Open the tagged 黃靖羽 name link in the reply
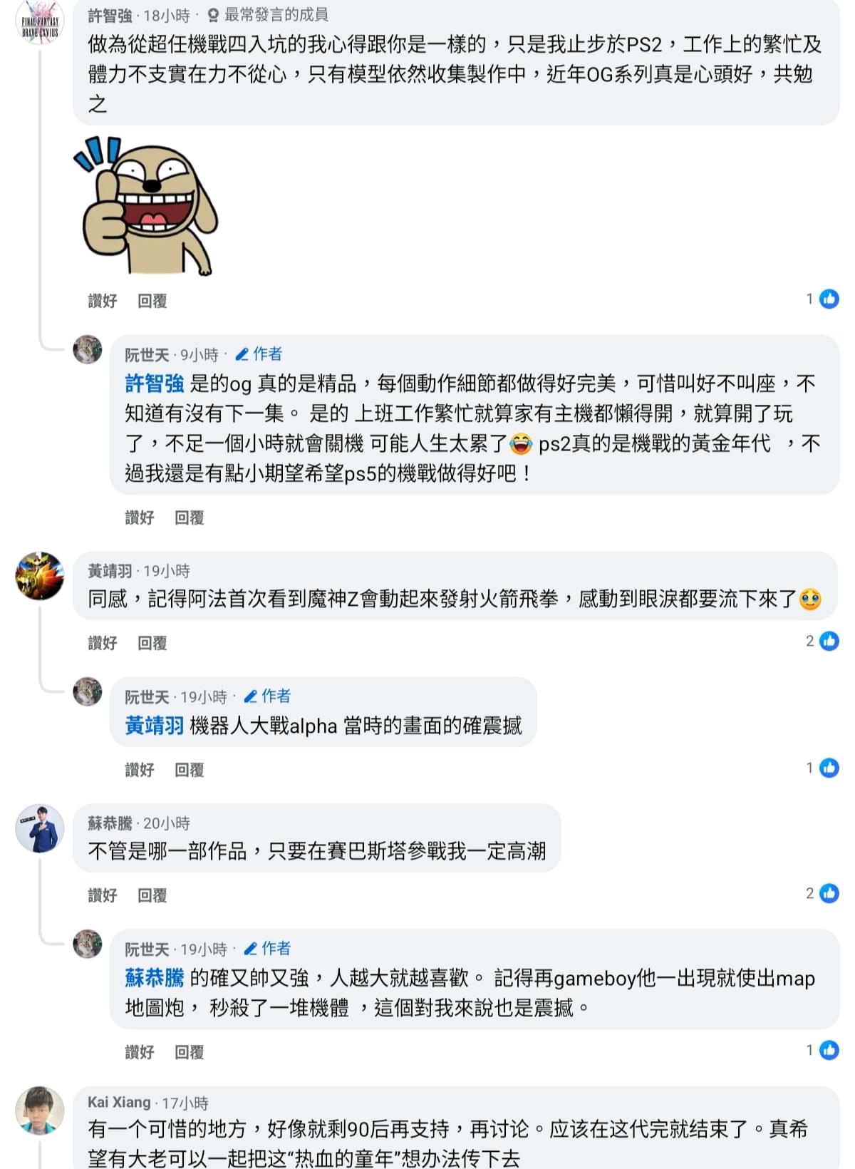 [x=155, y=726]
